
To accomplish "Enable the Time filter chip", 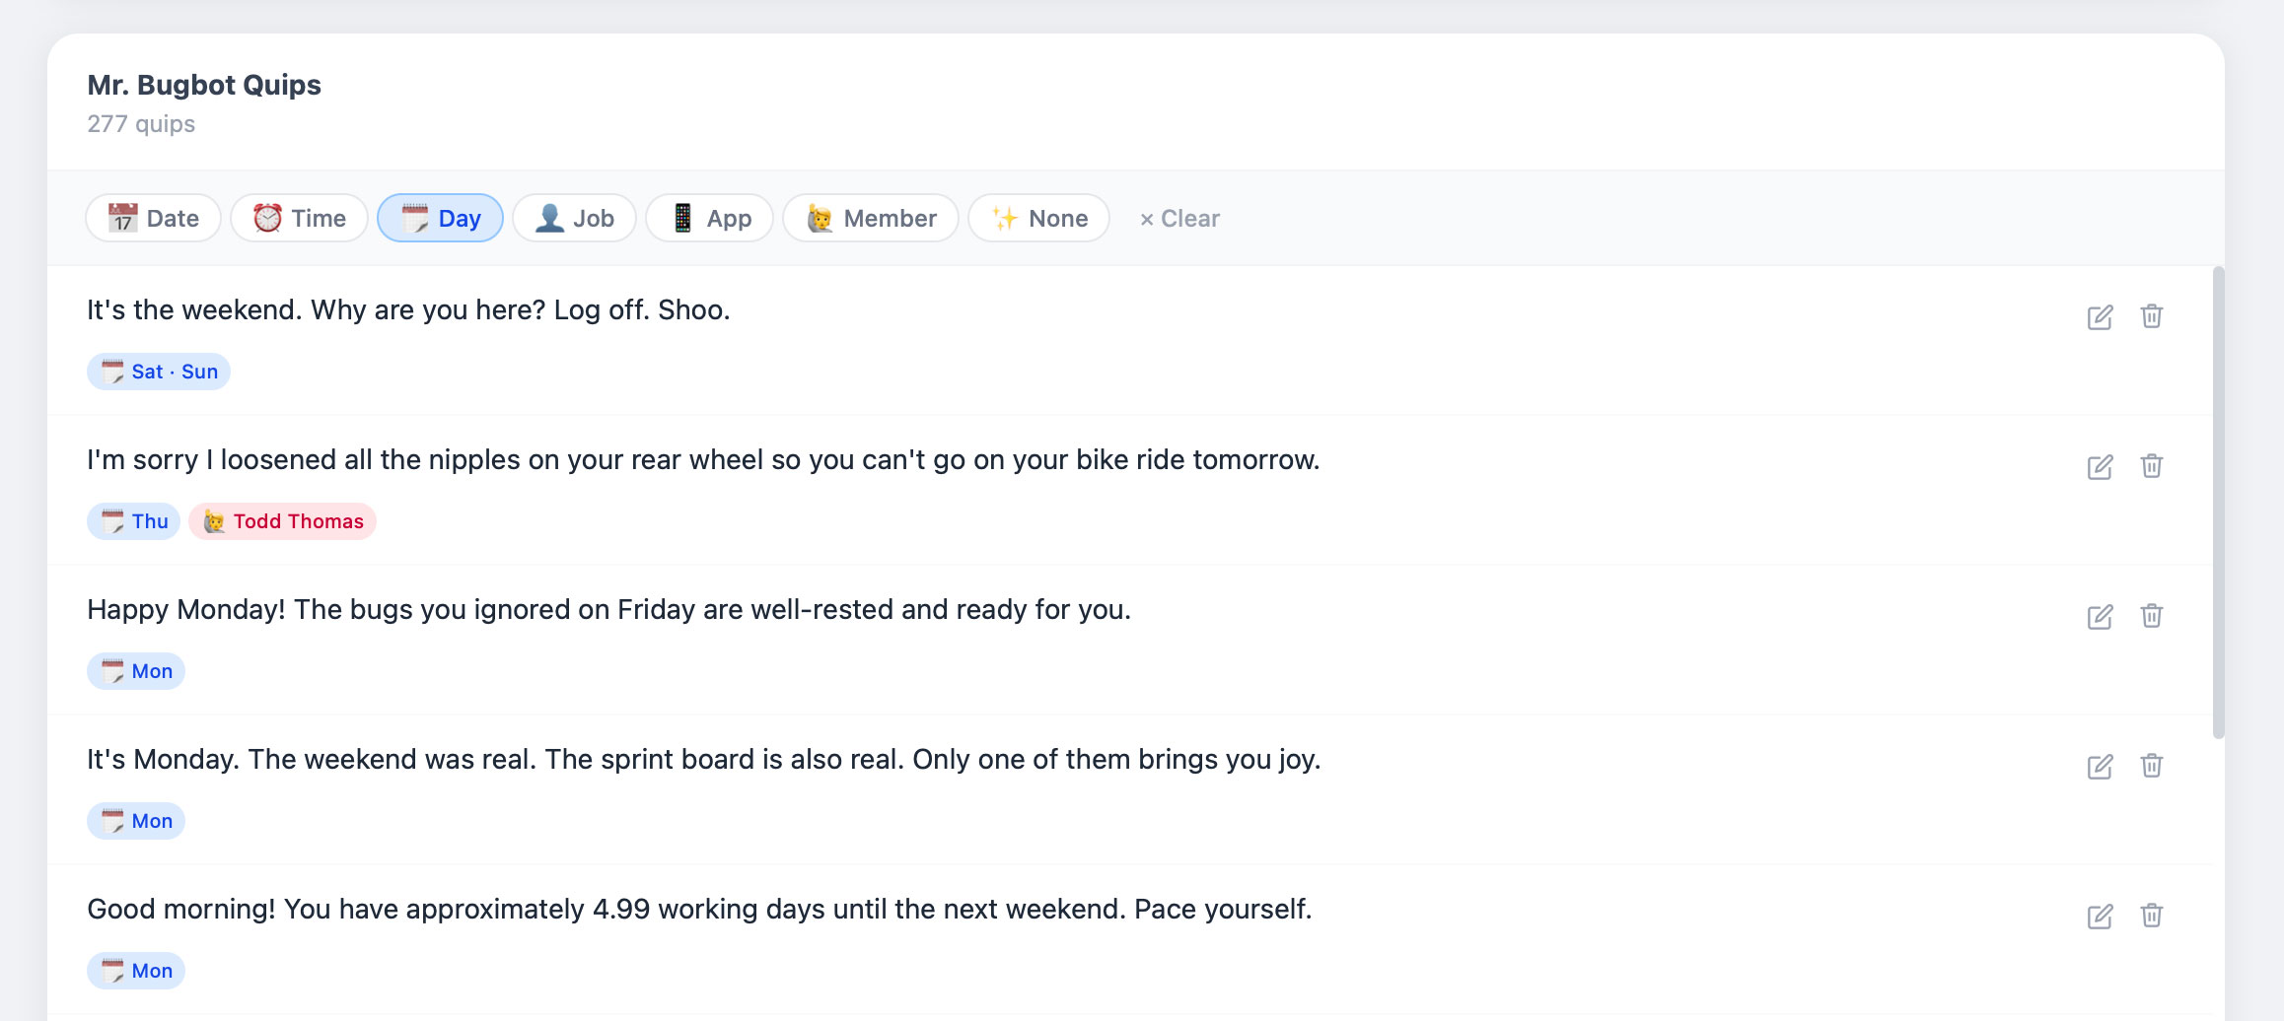I will 299,218.
